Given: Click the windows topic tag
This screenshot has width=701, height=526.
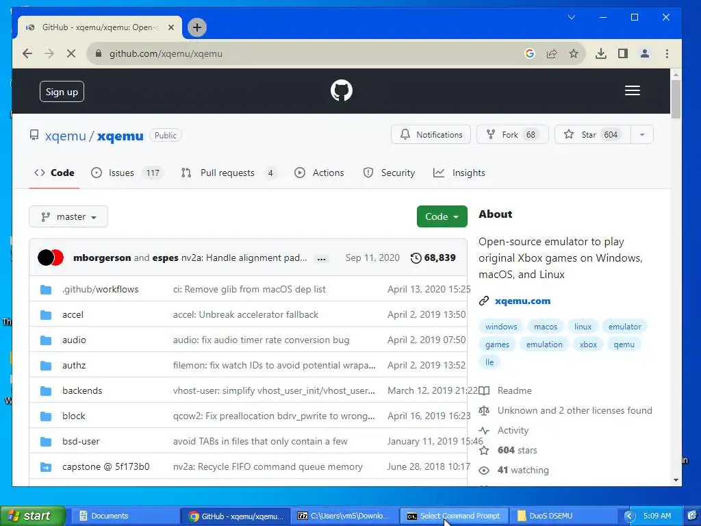Looking at the screenshot, I should (x=500, y=327).
